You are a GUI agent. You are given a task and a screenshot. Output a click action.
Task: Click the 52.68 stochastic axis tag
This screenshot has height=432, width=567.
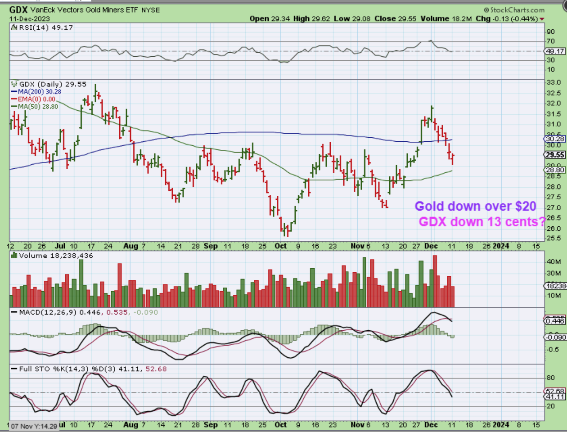555,391
